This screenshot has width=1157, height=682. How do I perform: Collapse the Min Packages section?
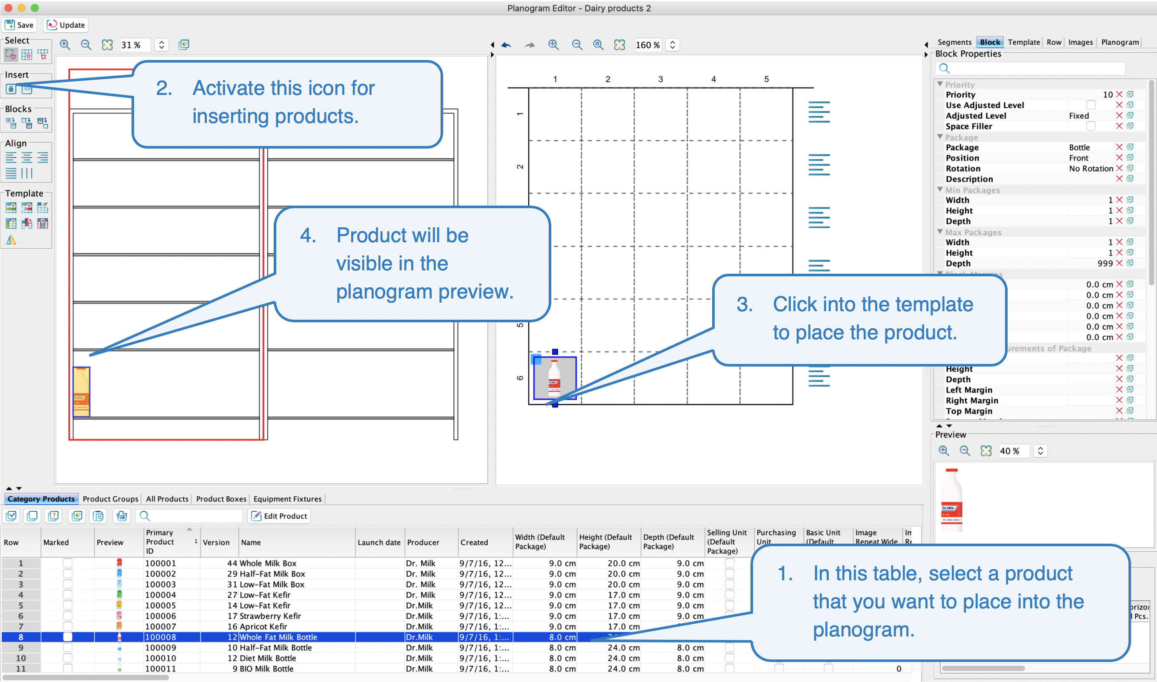point(940,189)
